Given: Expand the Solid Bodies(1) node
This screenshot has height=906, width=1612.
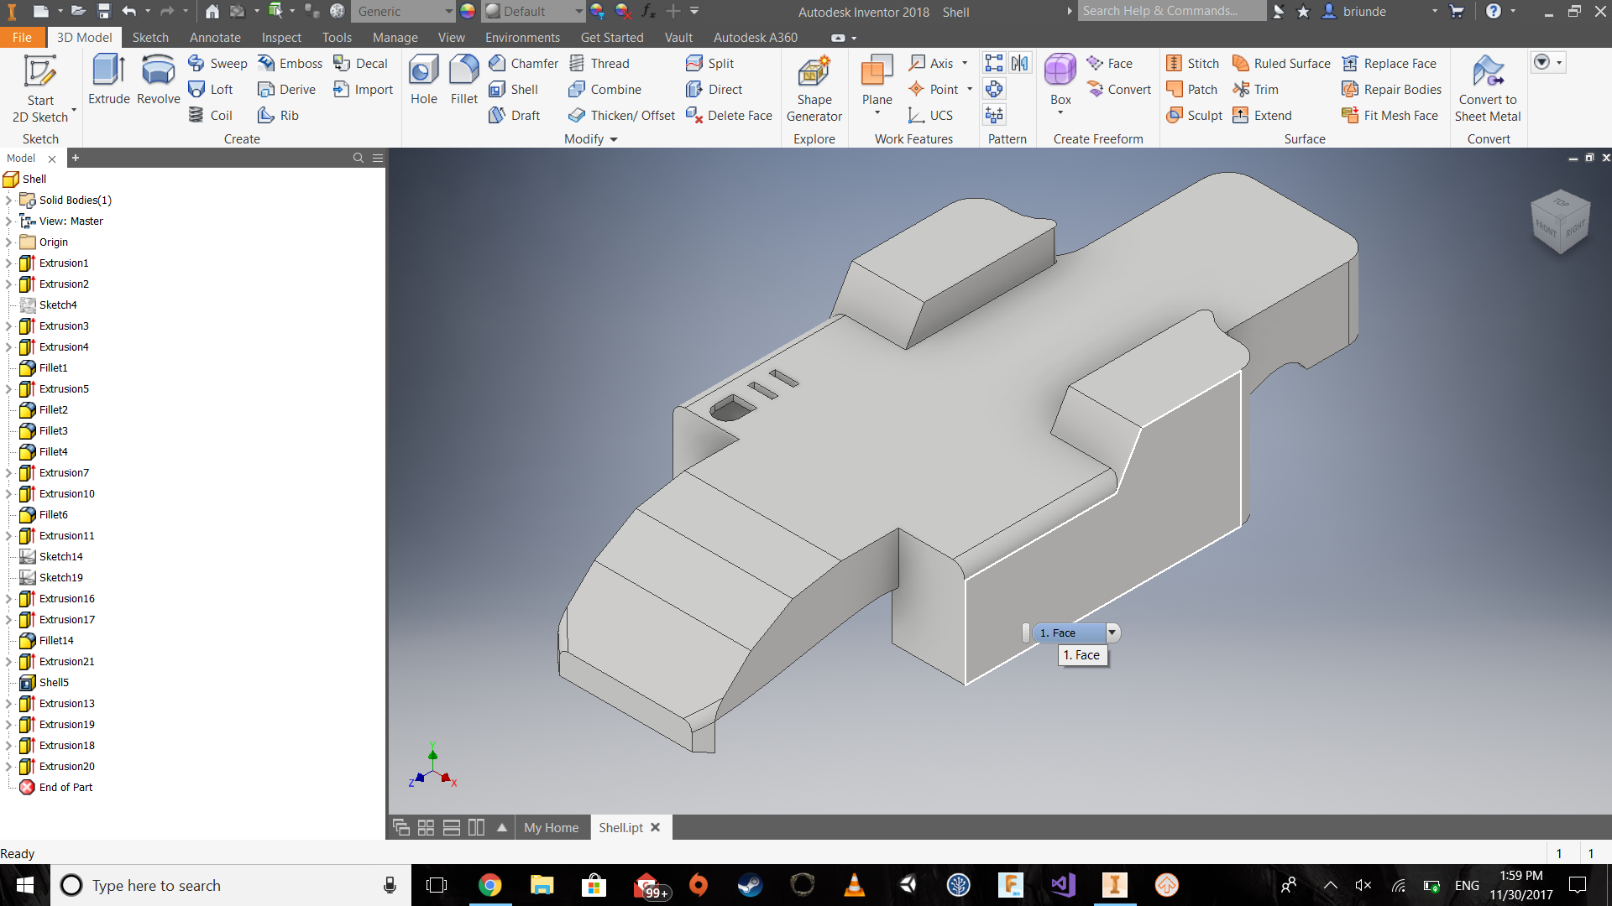Looking at the screenshot, I should coord(8,200).
